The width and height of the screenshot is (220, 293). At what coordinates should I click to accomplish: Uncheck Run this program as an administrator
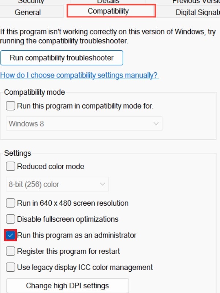(x=11, y=235)
